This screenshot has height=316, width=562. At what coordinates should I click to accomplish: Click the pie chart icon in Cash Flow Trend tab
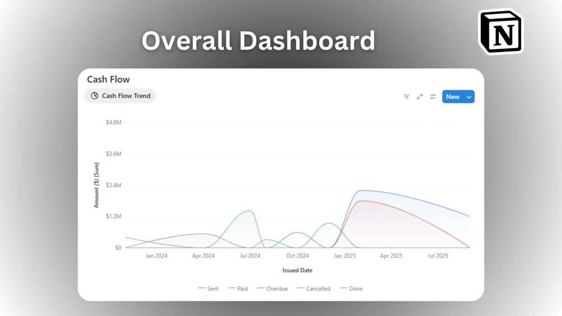click(x=95, y=96)
